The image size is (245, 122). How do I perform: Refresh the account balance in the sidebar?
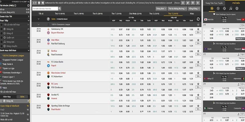point(28,5)
